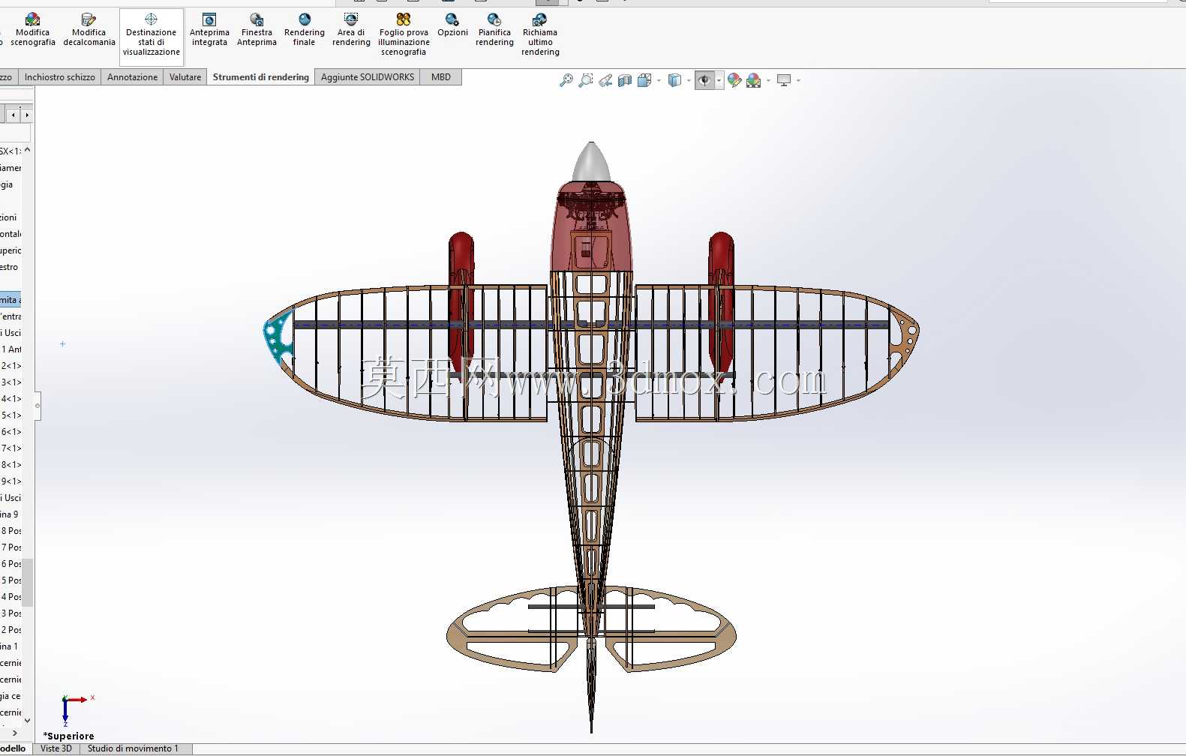The width and height of the screenshot is (1186, 756).
Task: Click Richiama ultimo rendering
Action: click(x=540, y=34)
